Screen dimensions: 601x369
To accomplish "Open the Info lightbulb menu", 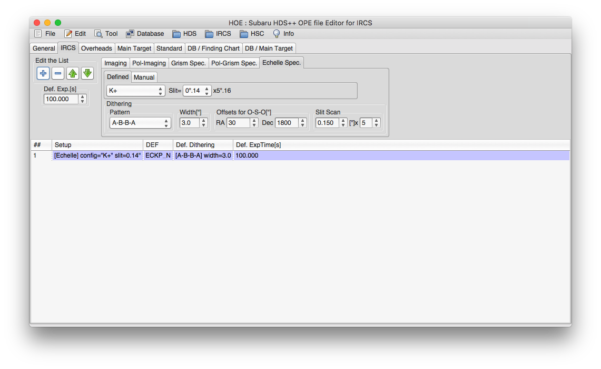I will coord(283,34).
